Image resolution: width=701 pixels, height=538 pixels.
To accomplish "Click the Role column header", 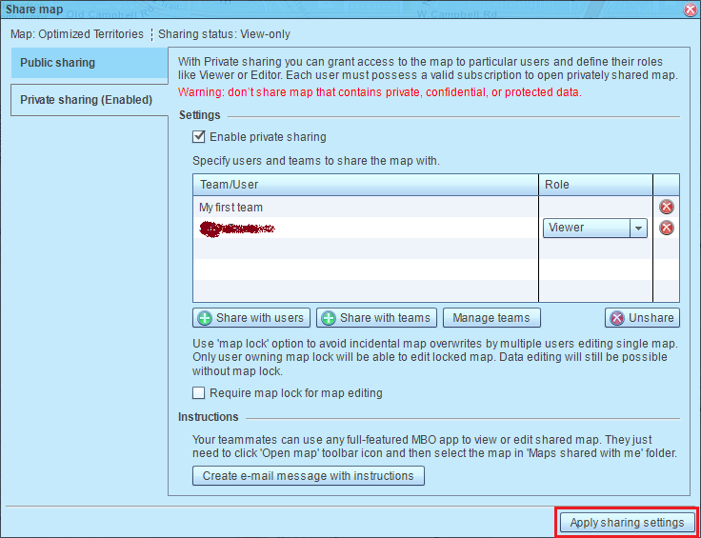I will 595,184.
